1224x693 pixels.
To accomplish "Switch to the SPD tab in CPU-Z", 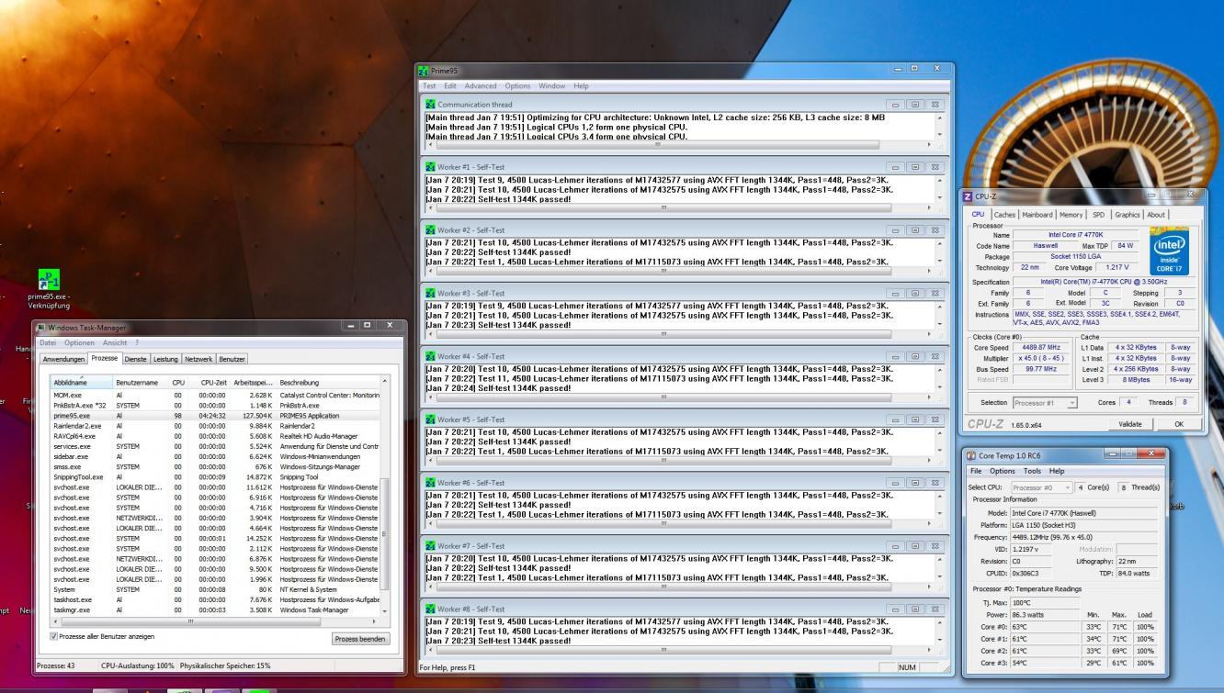I will [1098, 215].
